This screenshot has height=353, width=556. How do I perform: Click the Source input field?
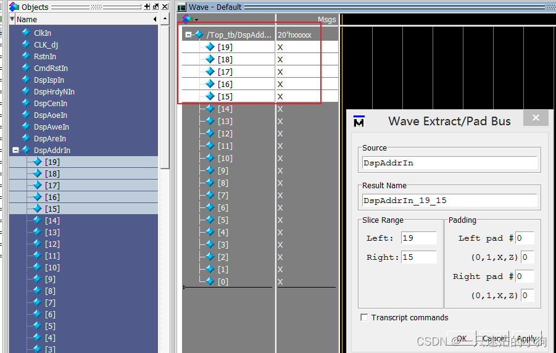click(x=449, y=163)
